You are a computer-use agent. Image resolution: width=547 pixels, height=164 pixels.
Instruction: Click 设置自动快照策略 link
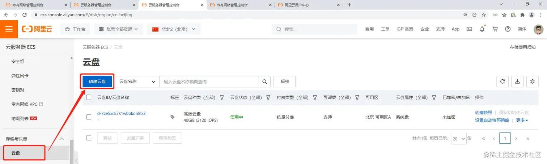[492, 120]
